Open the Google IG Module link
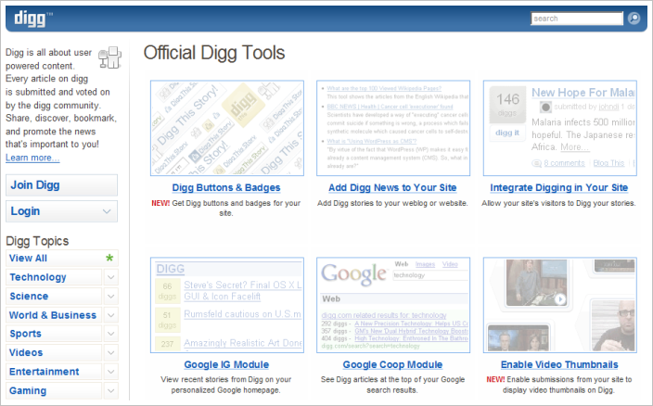The width and height of the screenshot is (653, 406). 226,365
